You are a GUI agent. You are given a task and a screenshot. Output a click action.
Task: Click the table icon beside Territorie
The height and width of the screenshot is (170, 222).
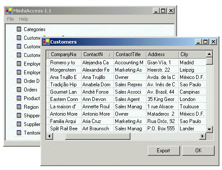19,133
